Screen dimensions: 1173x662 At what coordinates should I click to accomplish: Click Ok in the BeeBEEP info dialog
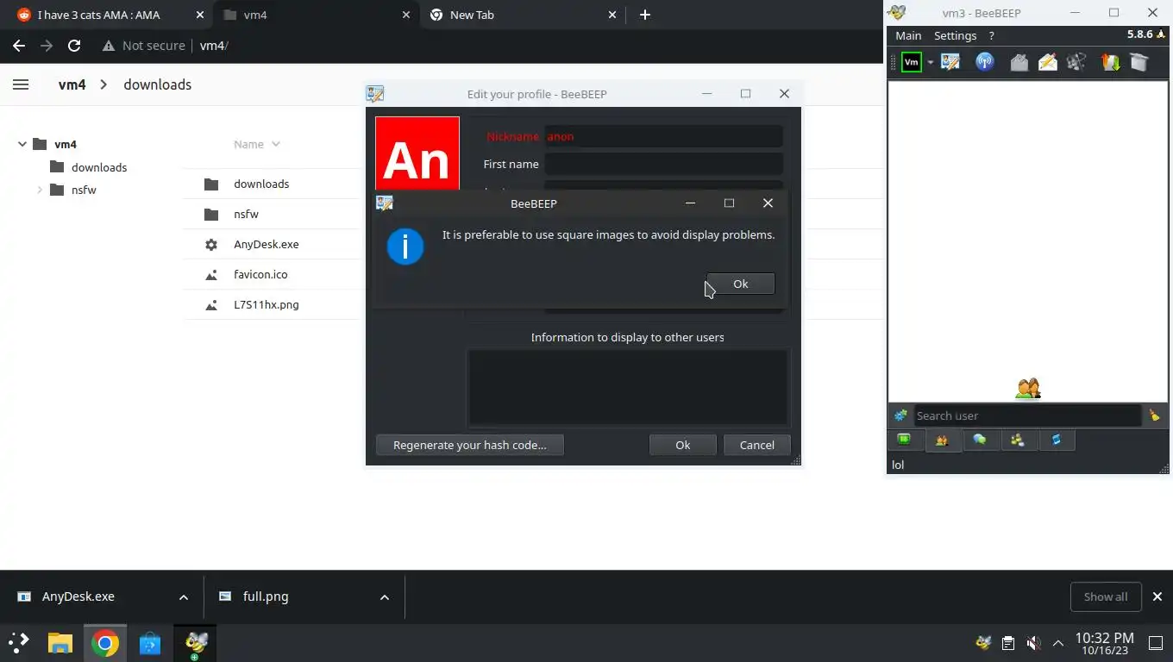pyautogui.click(x=740, y=284)
